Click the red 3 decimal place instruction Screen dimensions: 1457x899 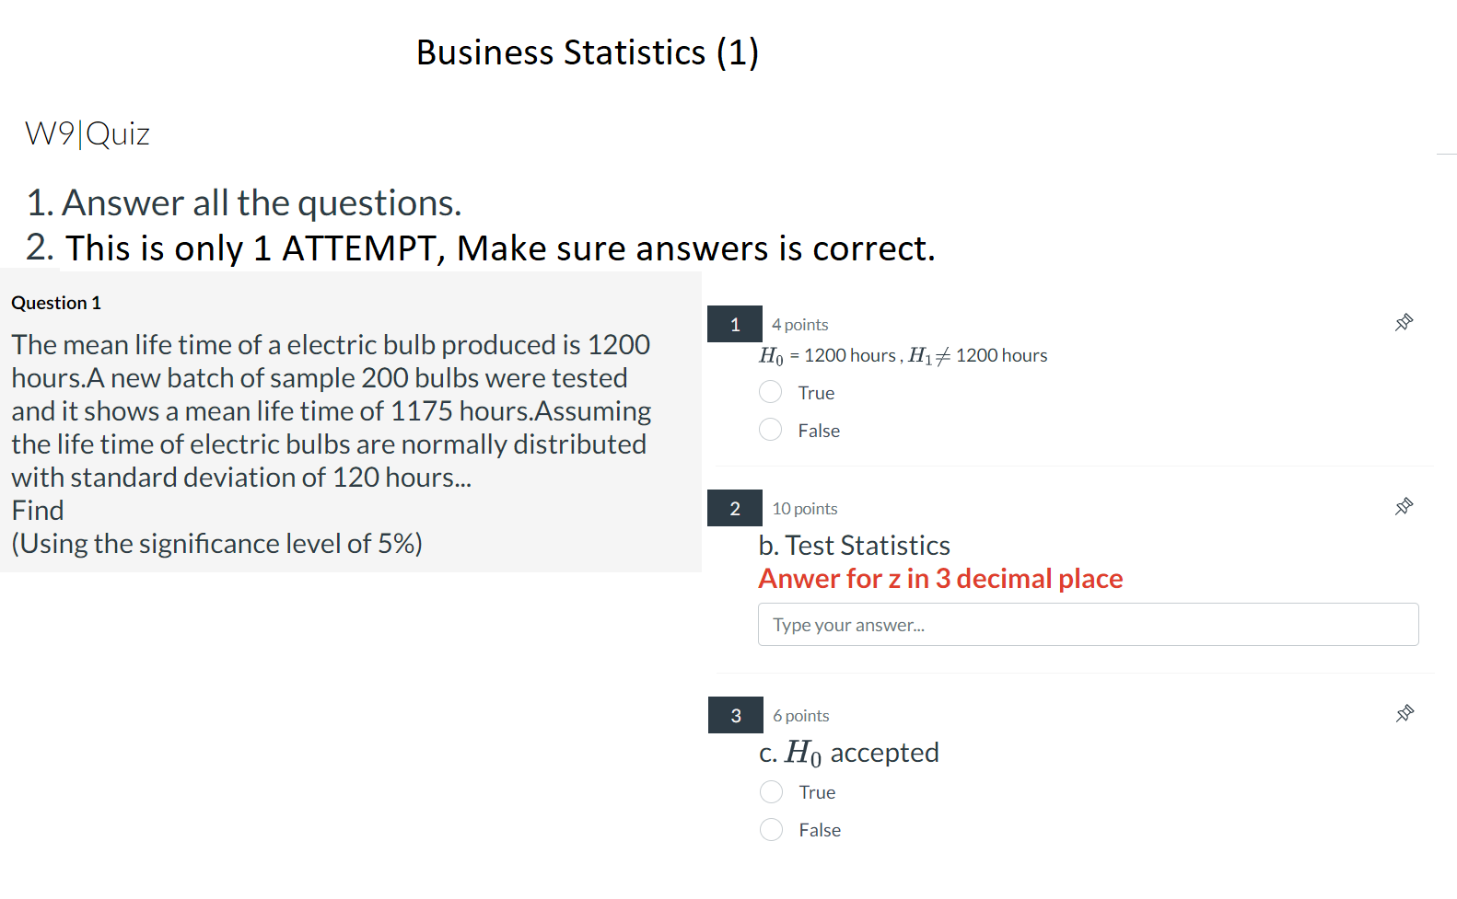tap(940, 578)
